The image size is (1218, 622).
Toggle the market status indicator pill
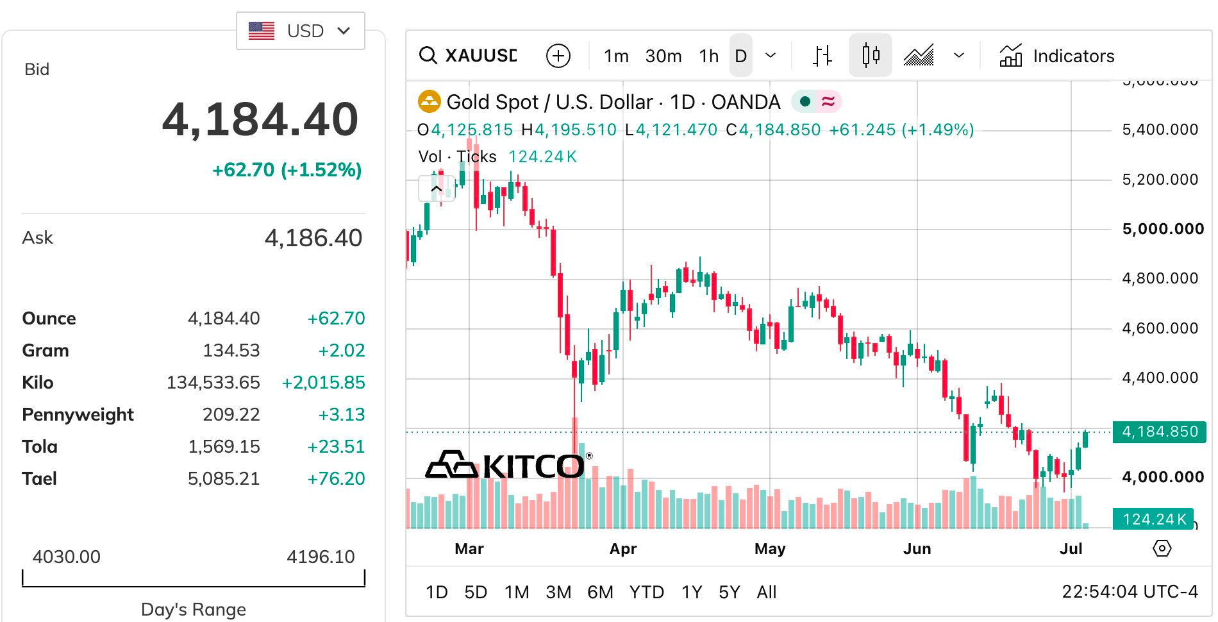tap(816, 101)
